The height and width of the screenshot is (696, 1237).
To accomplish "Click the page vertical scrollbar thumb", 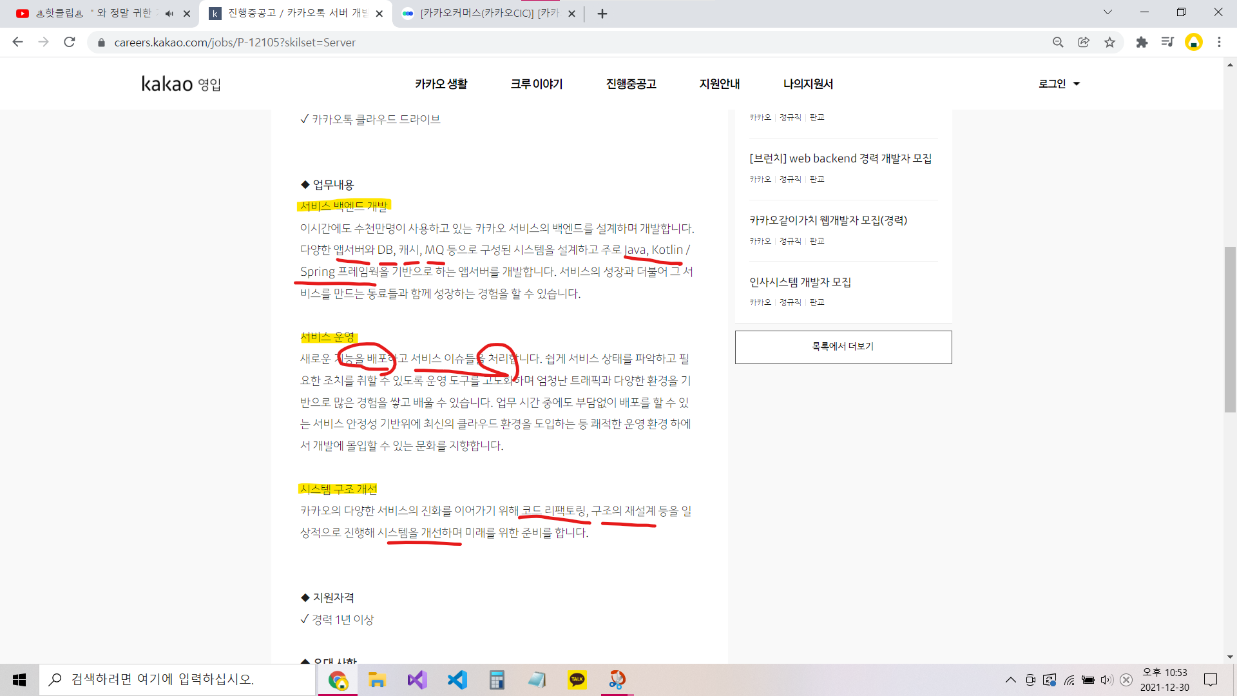I will 1229,329.
